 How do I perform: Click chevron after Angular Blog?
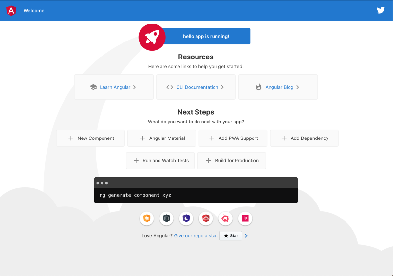pyautogui.click(x=298, y=87)
